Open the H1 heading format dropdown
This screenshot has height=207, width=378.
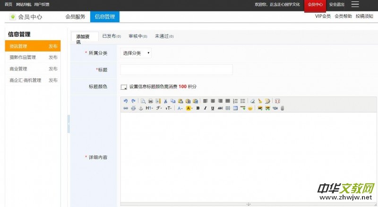pyautogui.click(x=149, y=108)
